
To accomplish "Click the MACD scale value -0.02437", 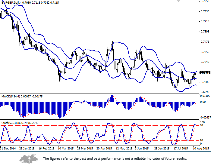I will coord(206,118).
